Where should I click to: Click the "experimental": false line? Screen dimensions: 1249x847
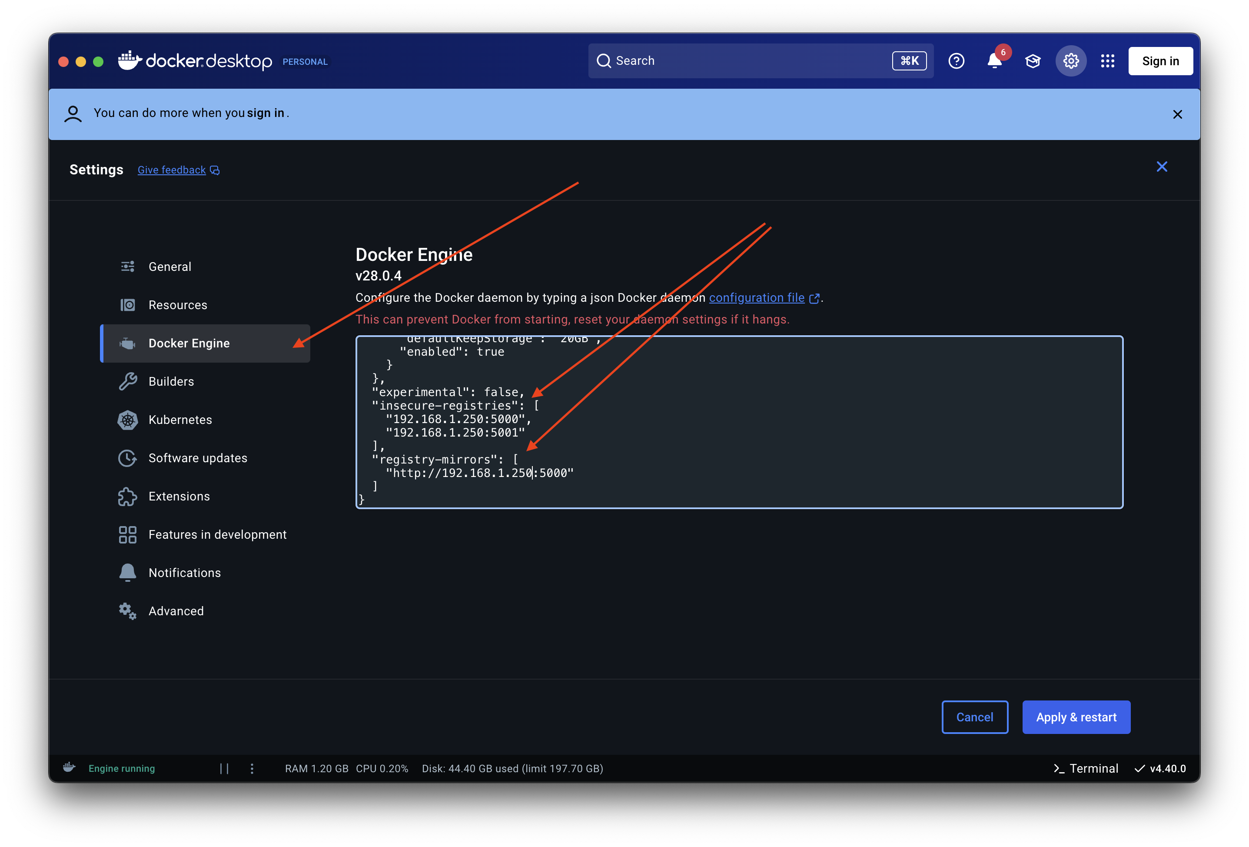click(448, 392)
